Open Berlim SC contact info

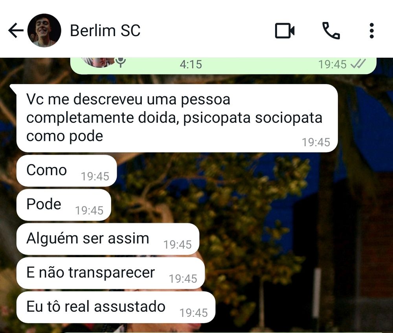[105, 31]
